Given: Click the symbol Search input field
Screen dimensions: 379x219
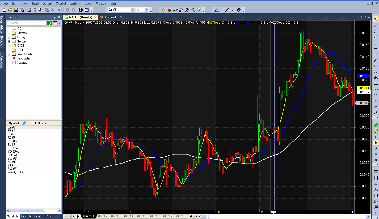Looking at the screenshot, I should coord(27,23).
